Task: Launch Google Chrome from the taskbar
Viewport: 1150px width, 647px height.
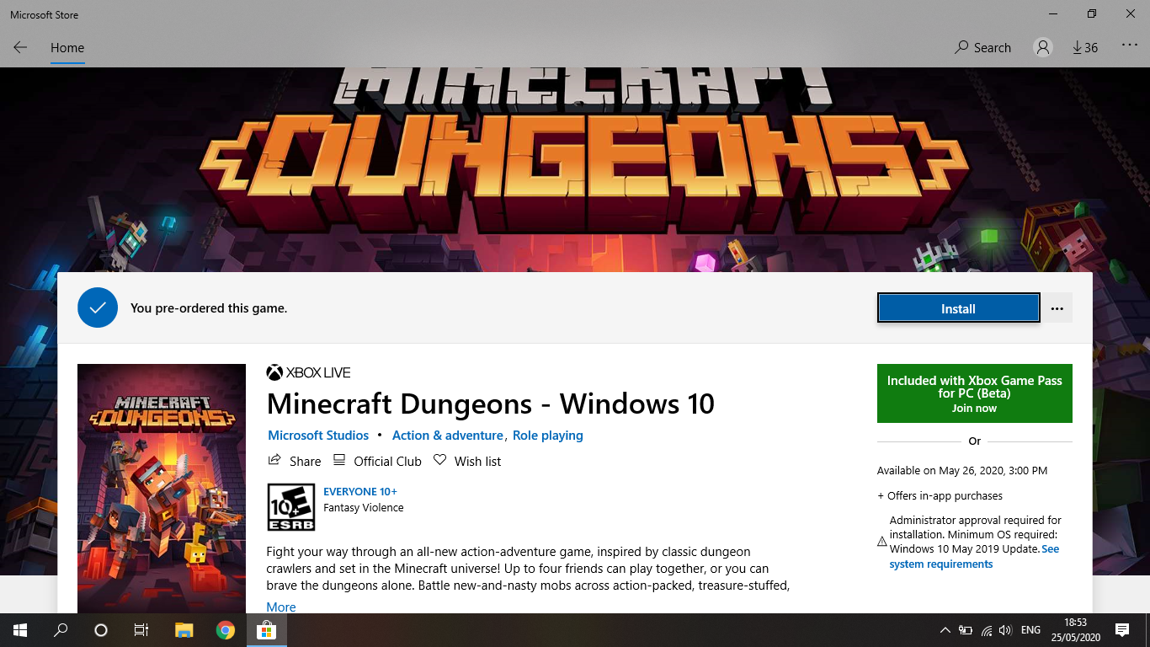Action: pos(225,630)
